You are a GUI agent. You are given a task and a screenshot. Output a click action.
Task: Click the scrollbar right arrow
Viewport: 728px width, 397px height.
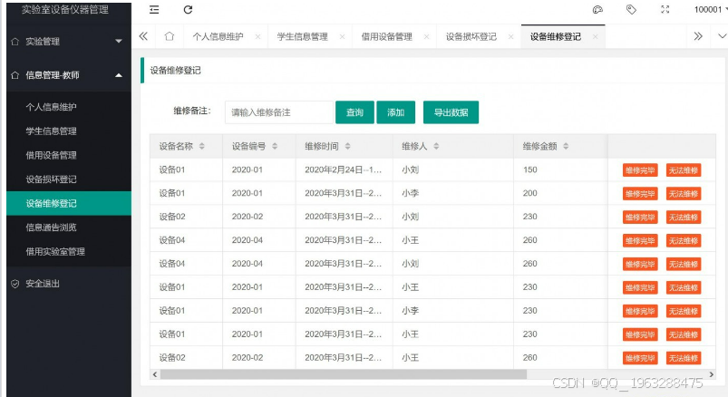tap(711, 374)
